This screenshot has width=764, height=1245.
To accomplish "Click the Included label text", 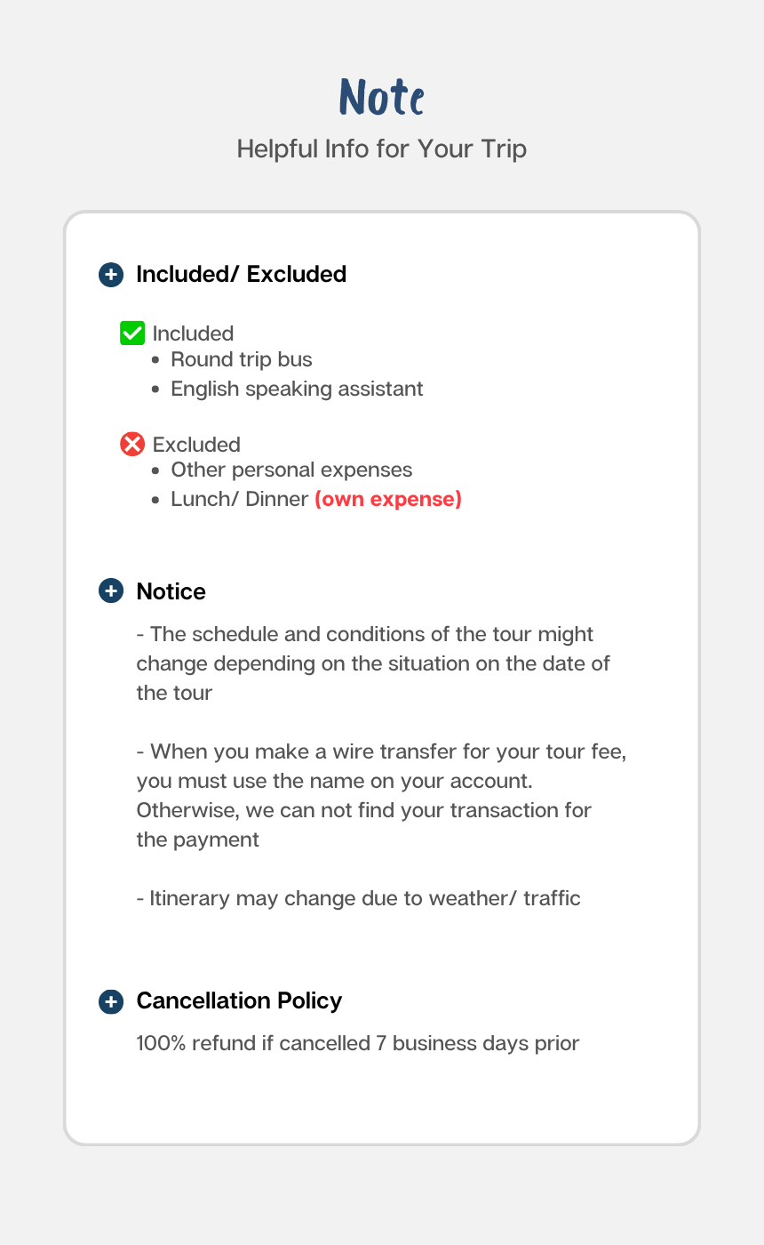I will click(x=193, y=333).
